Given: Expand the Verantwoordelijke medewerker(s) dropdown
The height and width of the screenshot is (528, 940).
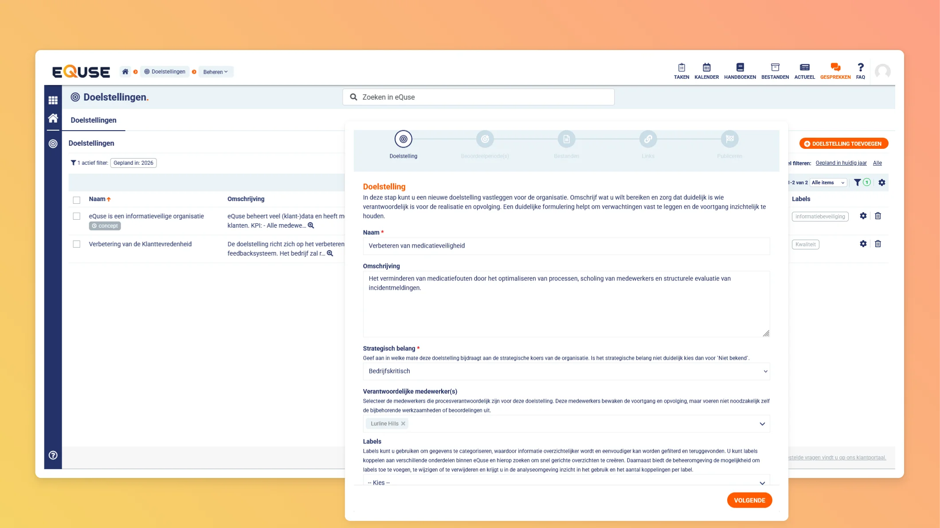Looking at the screenshot, I should pos(762,424).
